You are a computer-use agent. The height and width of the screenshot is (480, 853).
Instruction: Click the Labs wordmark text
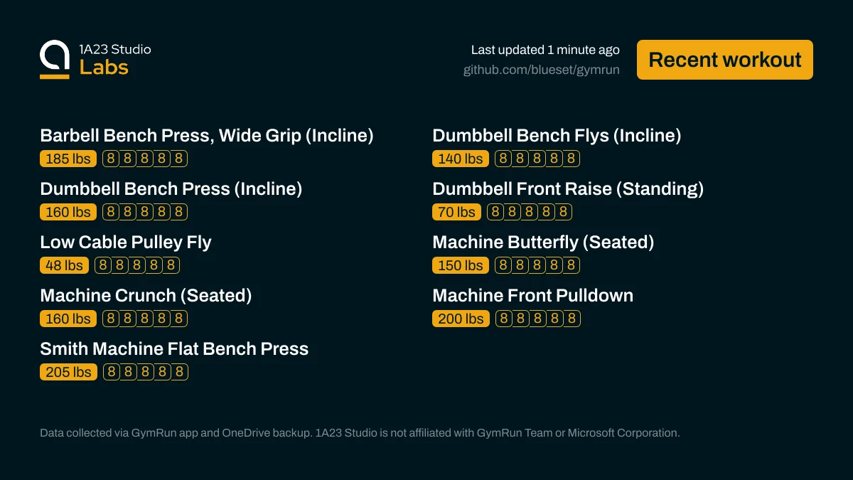click(104, 68)
